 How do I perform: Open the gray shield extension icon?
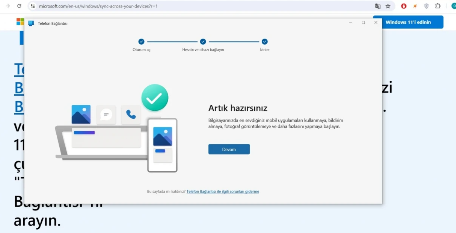426,6
